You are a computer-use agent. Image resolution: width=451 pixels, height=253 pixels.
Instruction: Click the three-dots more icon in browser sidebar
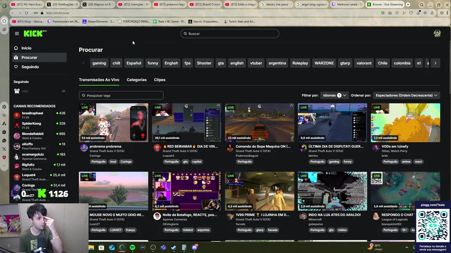pos(4,166)
